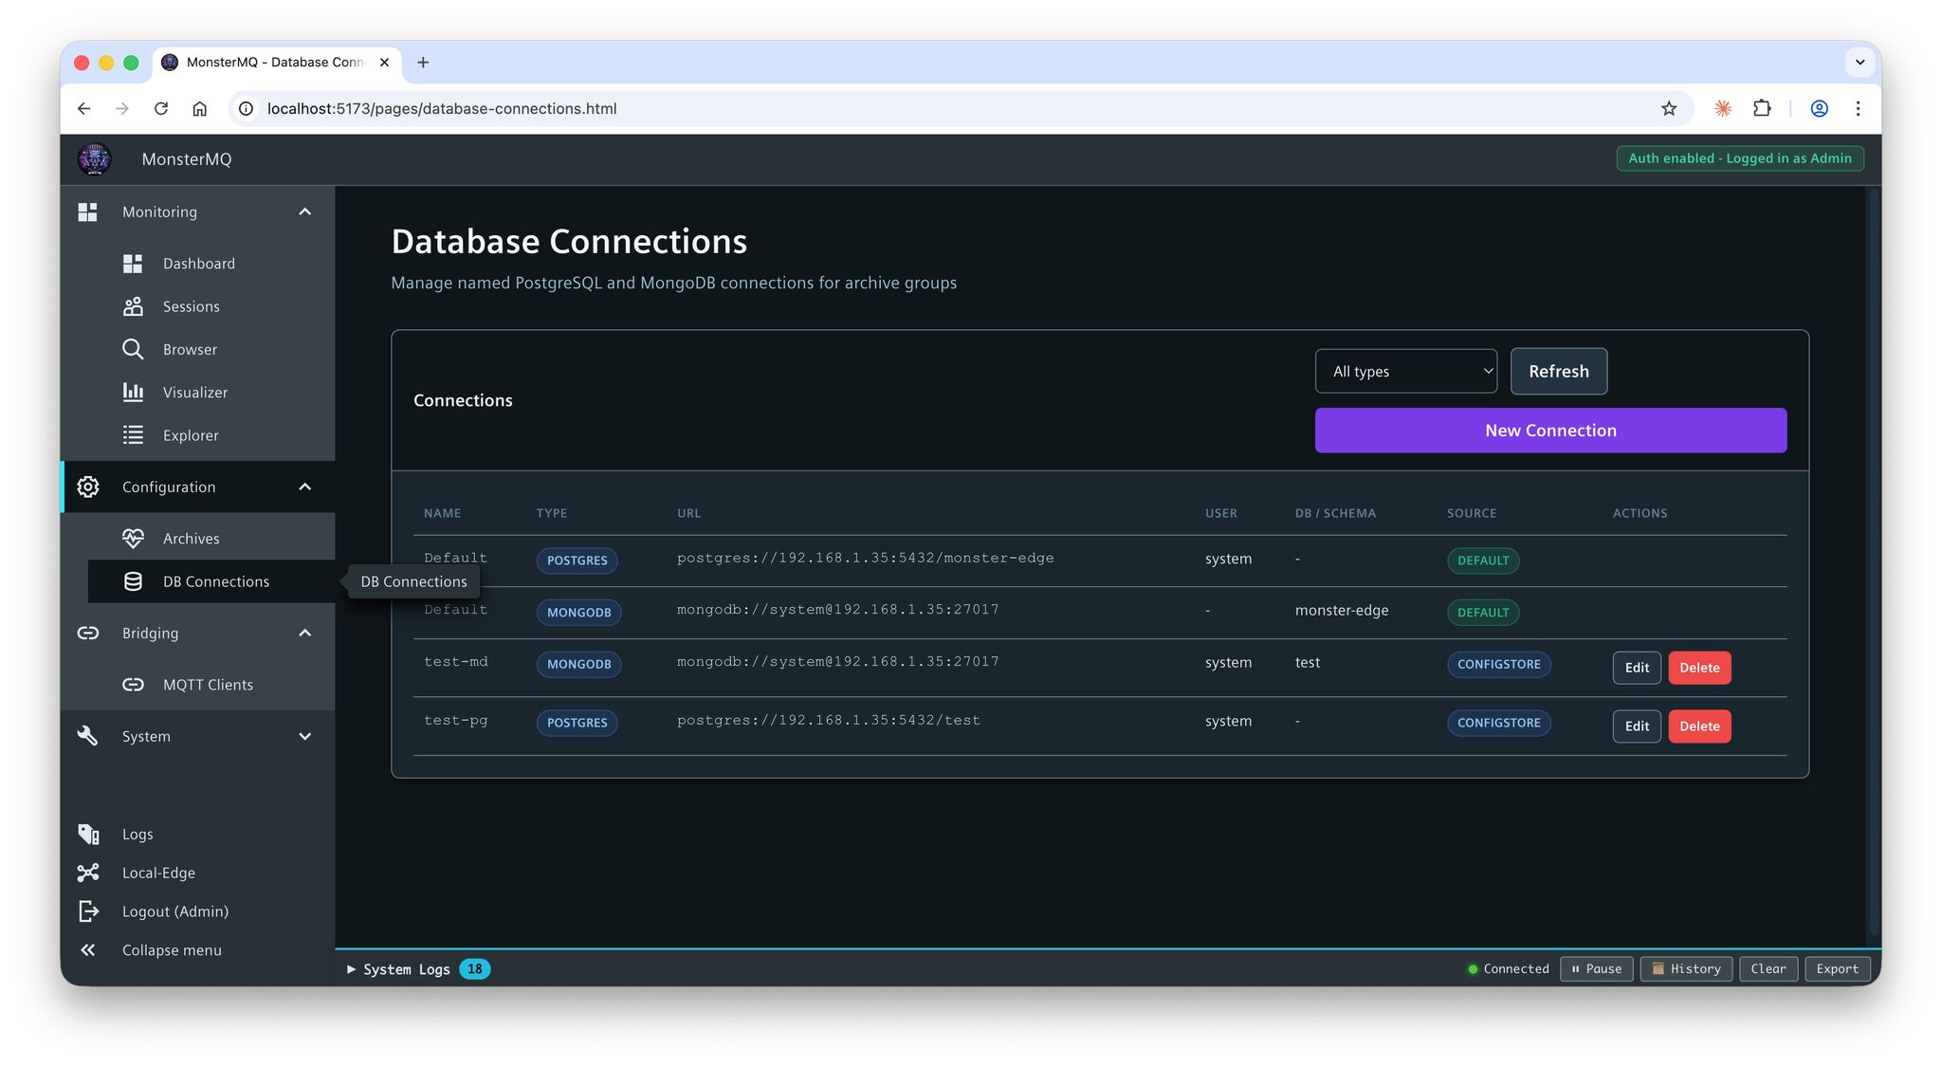Click the DB Connections database icon
The image size is (1942, 1066).
click(133, 581)
